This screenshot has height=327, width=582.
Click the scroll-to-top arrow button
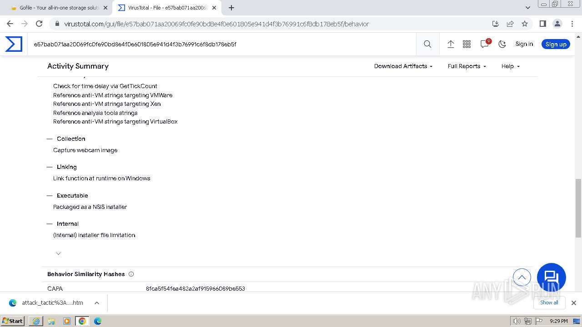point(522,277)
